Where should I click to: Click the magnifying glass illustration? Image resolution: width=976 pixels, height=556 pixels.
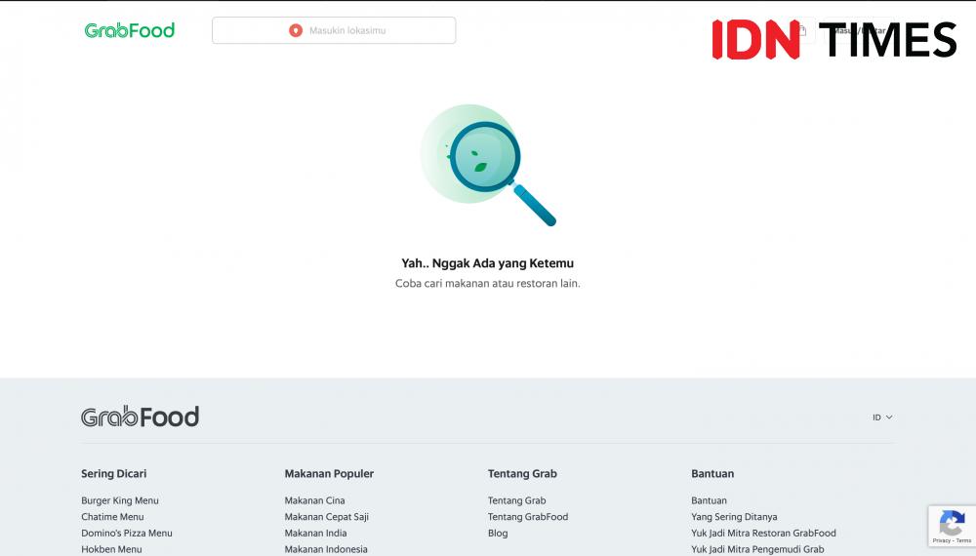click(x=488, y=165)
